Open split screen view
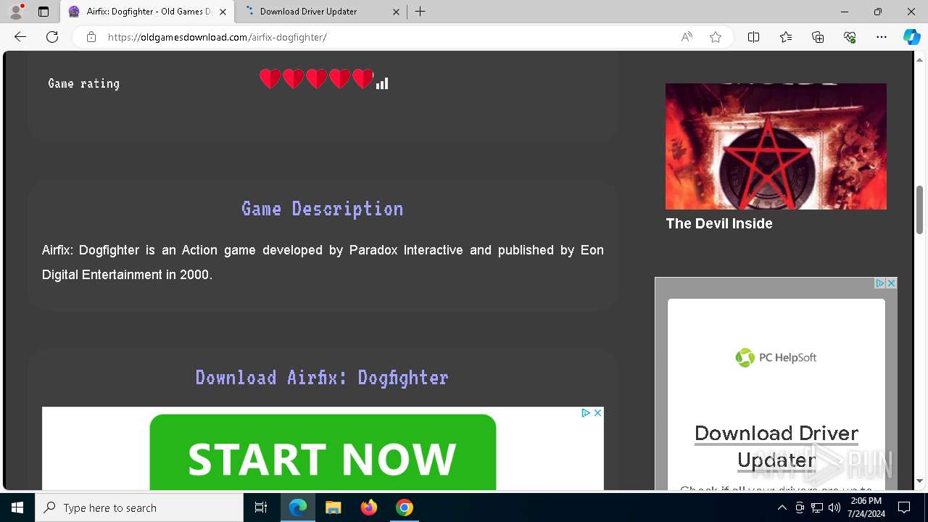Viewport: 928px width, 522px height. click(x=754, y=37)
